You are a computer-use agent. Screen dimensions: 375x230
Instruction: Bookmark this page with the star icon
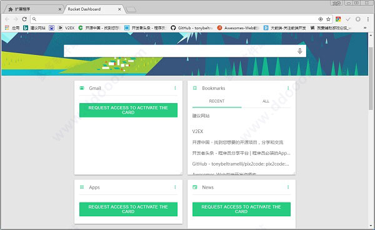(328, 19)
